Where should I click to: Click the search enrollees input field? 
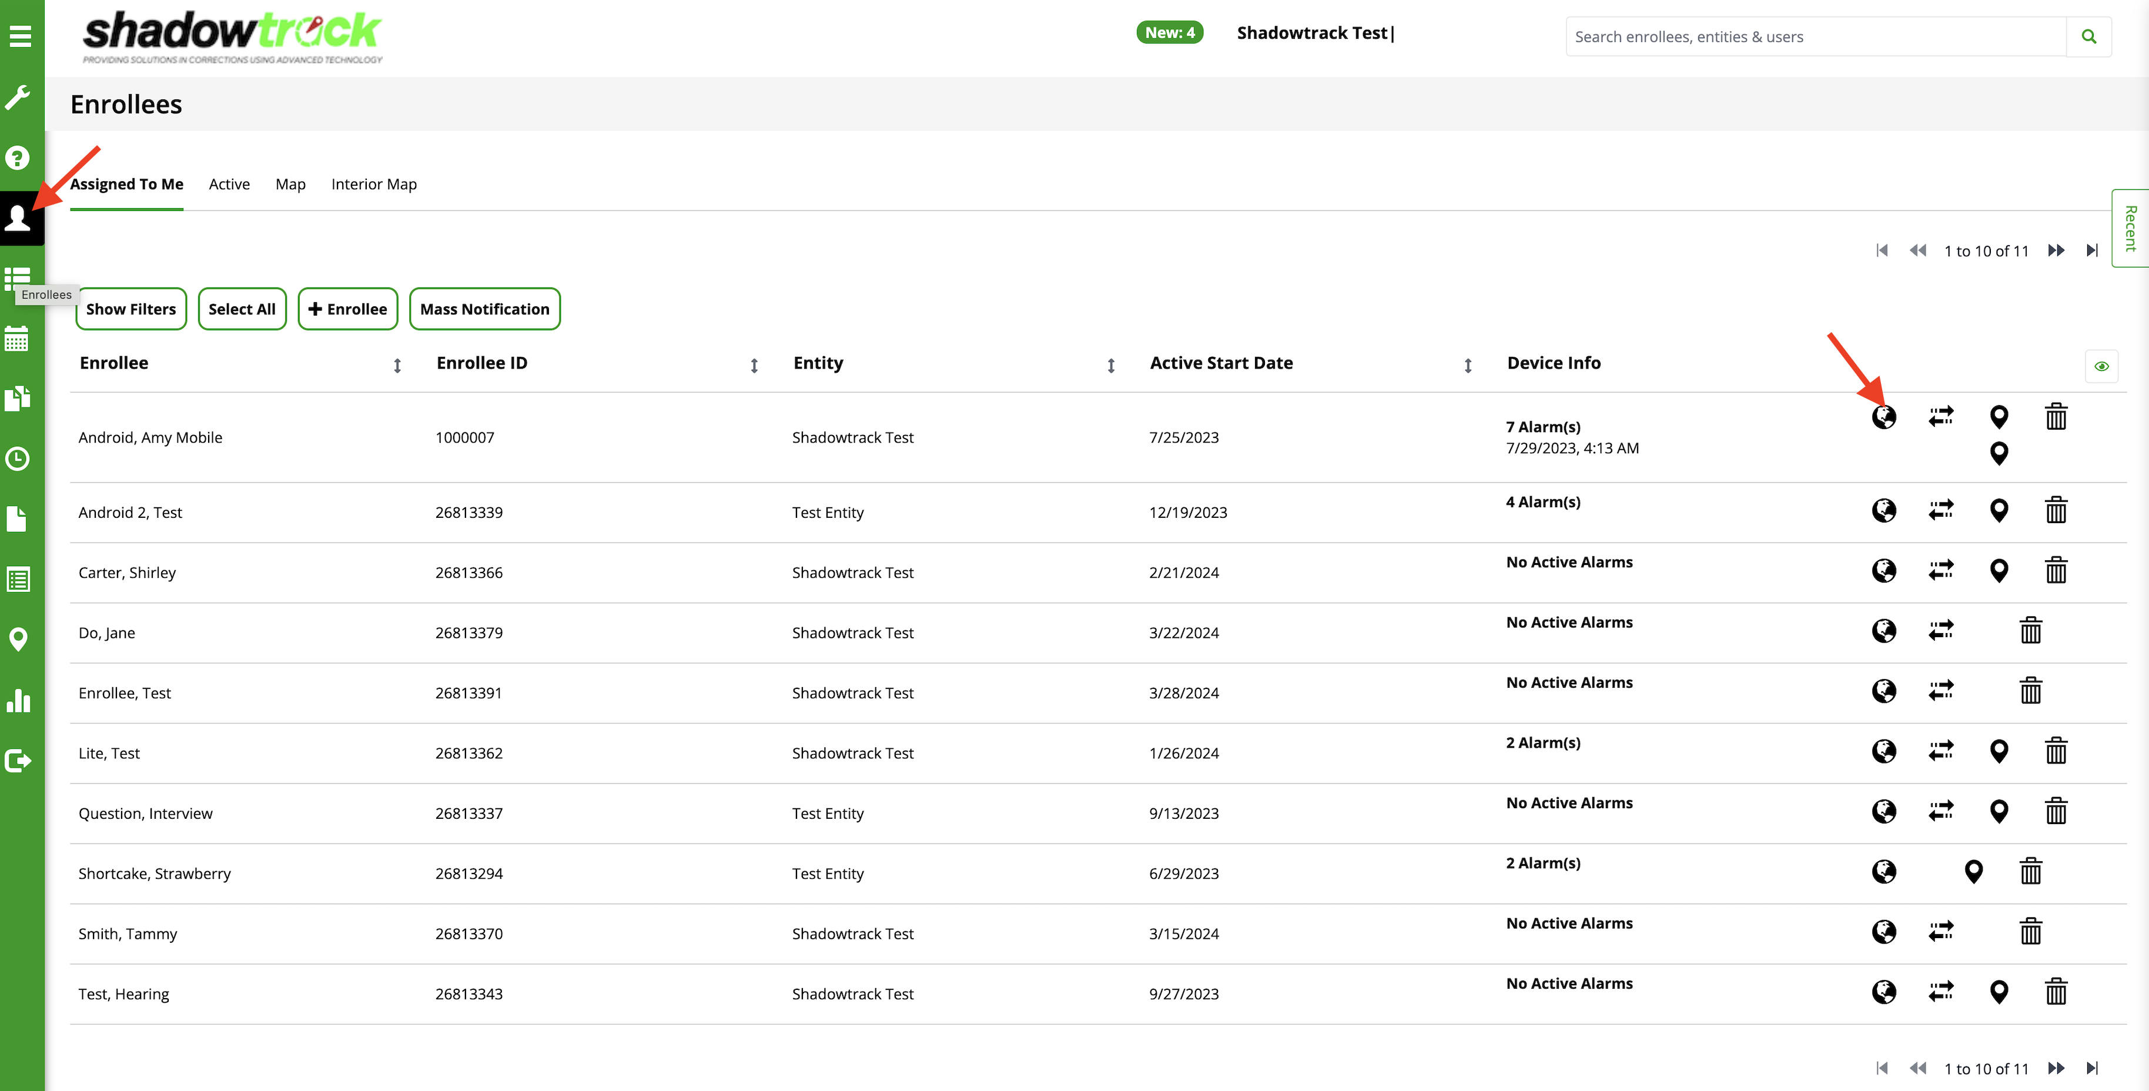1815,36
